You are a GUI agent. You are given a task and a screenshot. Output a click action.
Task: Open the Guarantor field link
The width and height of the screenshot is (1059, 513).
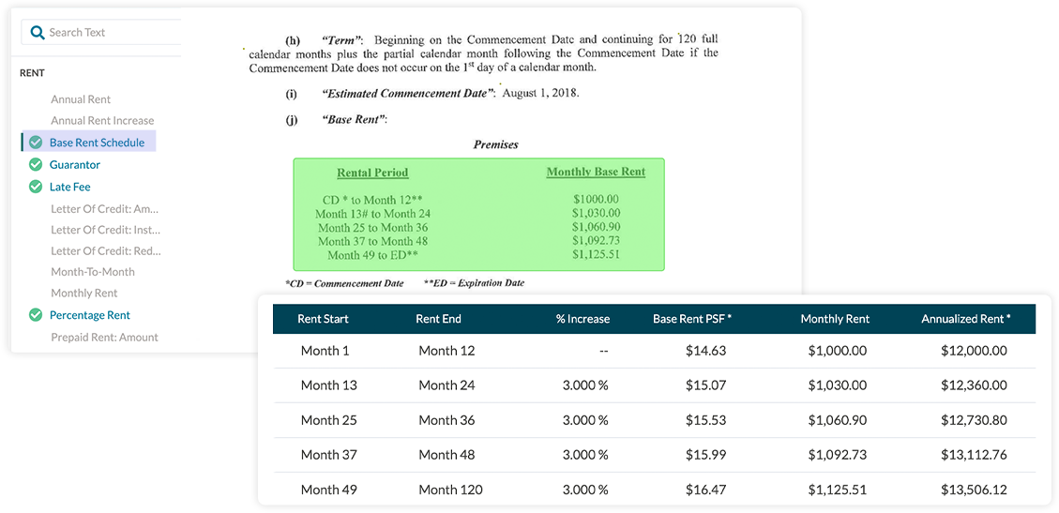(75, 165)
